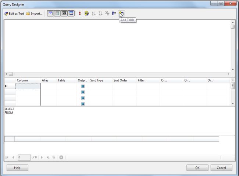Click diagram pane scroll up arrow
239x176 pixels.
tap(233, 22)
